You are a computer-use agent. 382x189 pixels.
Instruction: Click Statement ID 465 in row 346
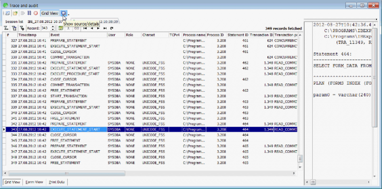(x=238, y=146)
